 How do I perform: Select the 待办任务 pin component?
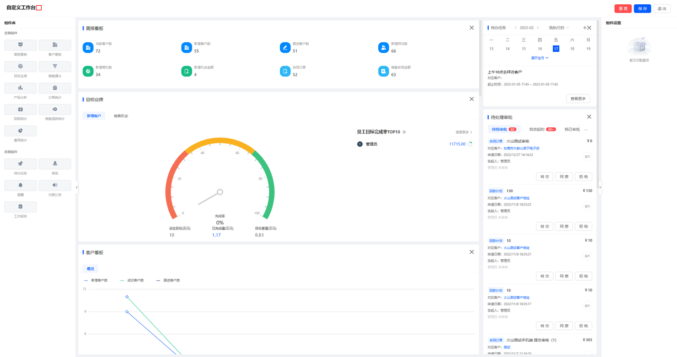(20, 164)
